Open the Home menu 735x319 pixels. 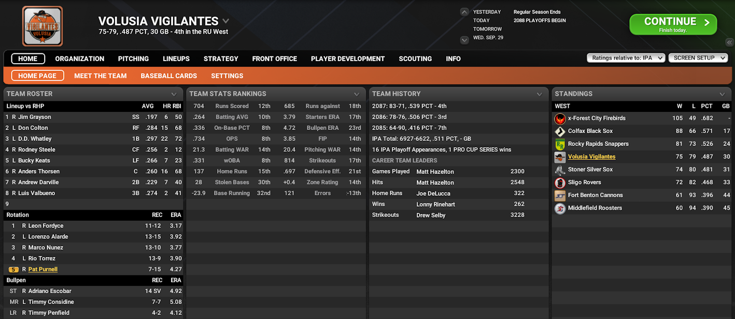tap(28, 59)
